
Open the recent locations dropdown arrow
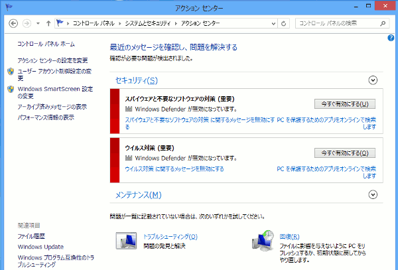point(38,24)
